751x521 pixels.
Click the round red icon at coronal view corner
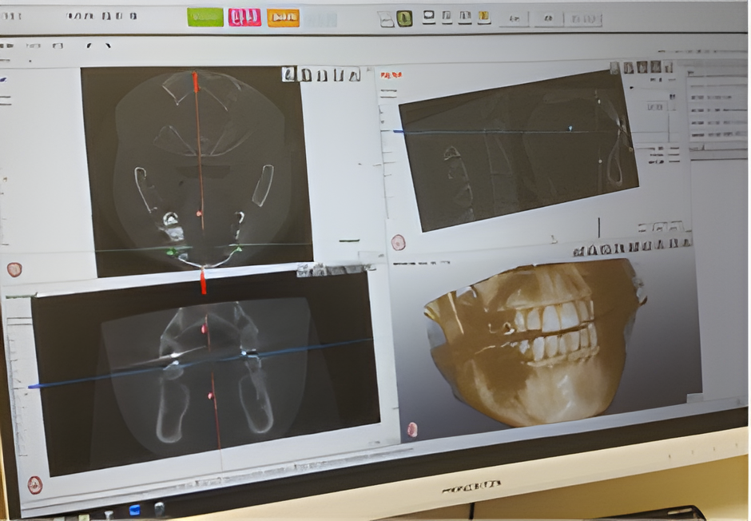point(34,484)
